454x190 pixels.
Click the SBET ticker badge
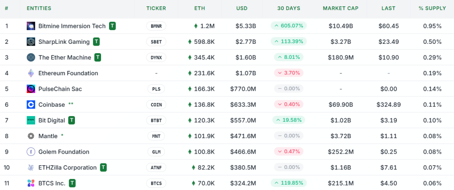pos(156,42)
